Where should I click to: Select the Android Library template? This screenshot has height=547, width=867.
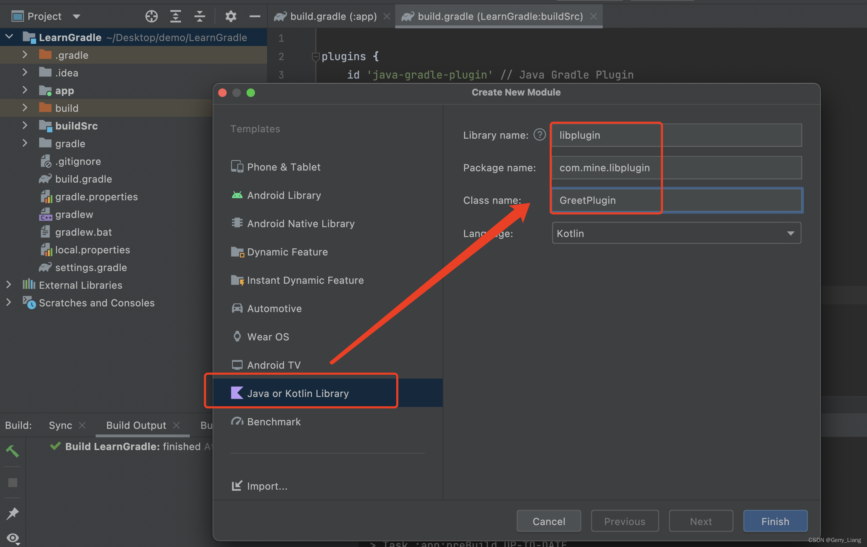click(327, 195)
